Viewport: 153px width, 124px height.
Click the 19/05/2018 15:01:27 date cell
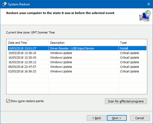pos(22,48)
